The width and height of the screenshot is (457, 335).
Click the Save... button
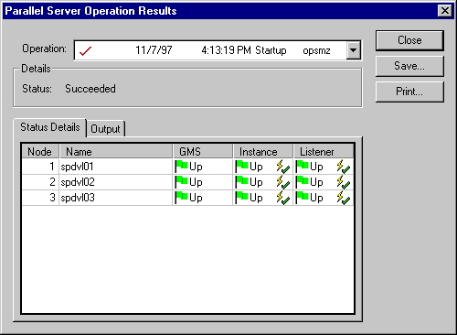pos(409,66)
